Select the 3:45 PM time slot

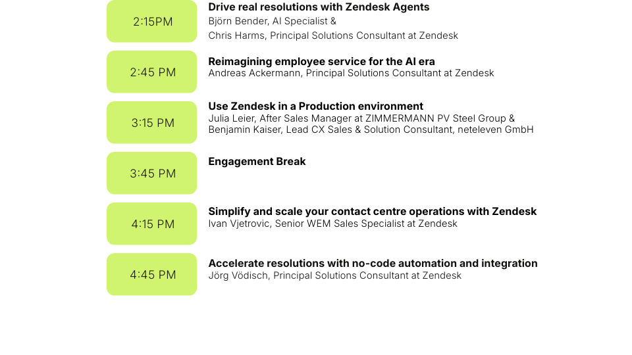click(151, 173)
